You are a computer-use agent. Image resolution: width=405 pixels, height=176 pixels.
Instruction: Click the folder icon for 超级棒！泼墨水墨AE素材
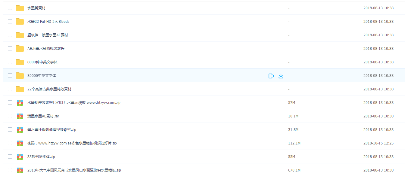(20, 35)
